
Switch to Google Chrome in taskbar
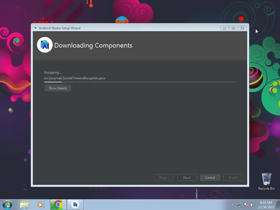tap(58, 205)
